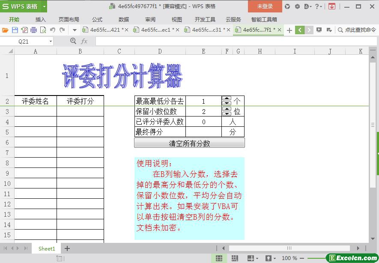The height and width of the screenshot is (263, 379).
Task: Decrease the 保留小数位数 spinner value
Action: pyautogui.click(x=227, y=114)
